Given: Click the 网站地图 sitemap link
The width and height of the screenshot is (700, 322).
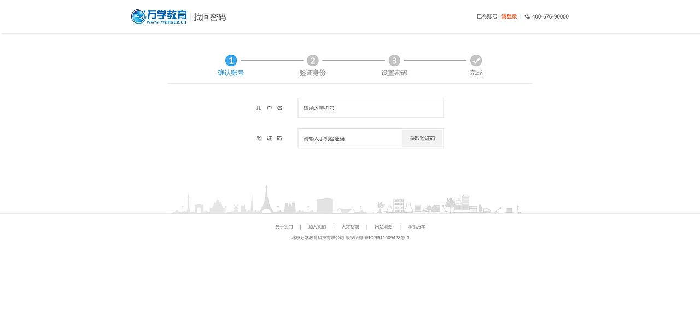Looking at the screenshot, I should point(384,226).
